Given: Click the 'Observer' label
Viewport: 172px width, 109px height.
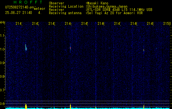Looking at the screenshot, I should click(57, 3).
